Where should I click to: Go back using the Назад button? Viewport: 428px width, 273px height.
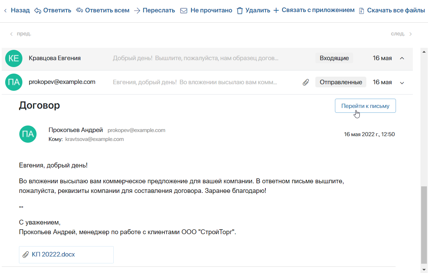pos(17,10)
